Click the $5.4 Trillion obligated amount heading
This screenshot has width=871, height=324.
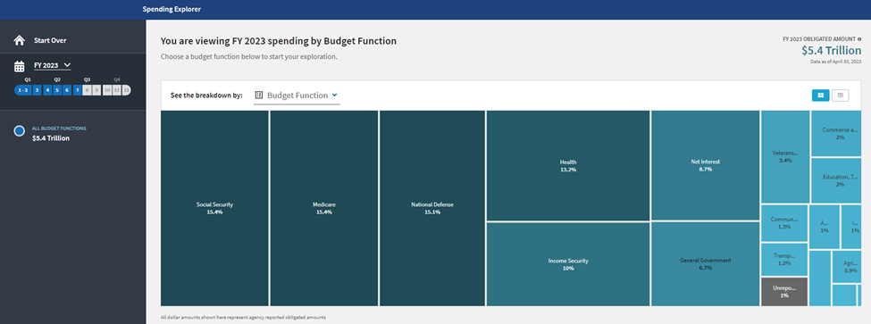(831, 51)
